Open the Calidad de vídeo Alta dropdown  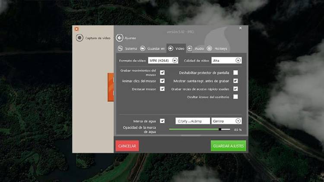pyautogui.click(x=226, y=60)
